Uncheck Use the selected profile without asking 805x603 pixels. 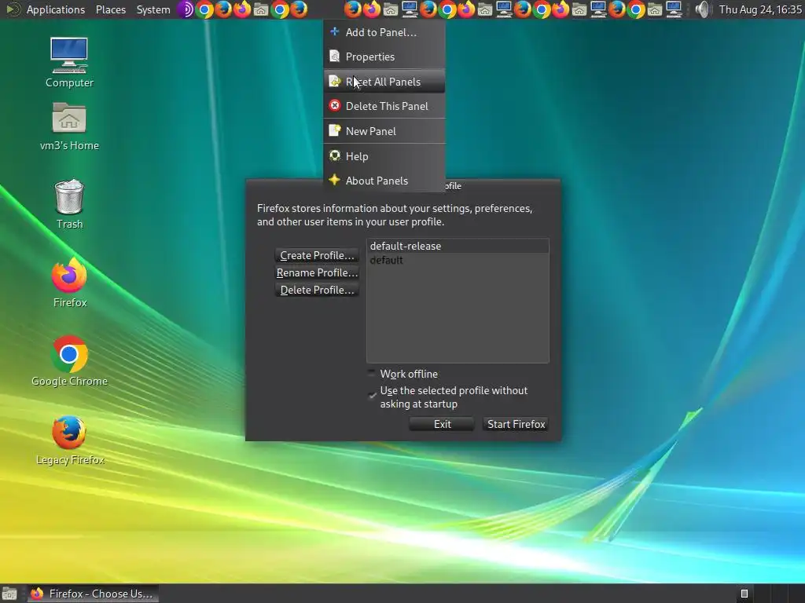pyautogui.click(x=372, y=396)
